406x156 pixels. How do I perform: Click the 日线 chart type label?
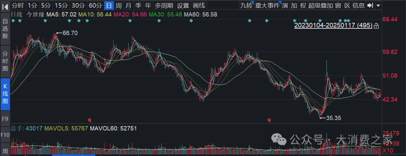[x=16, y=15]
